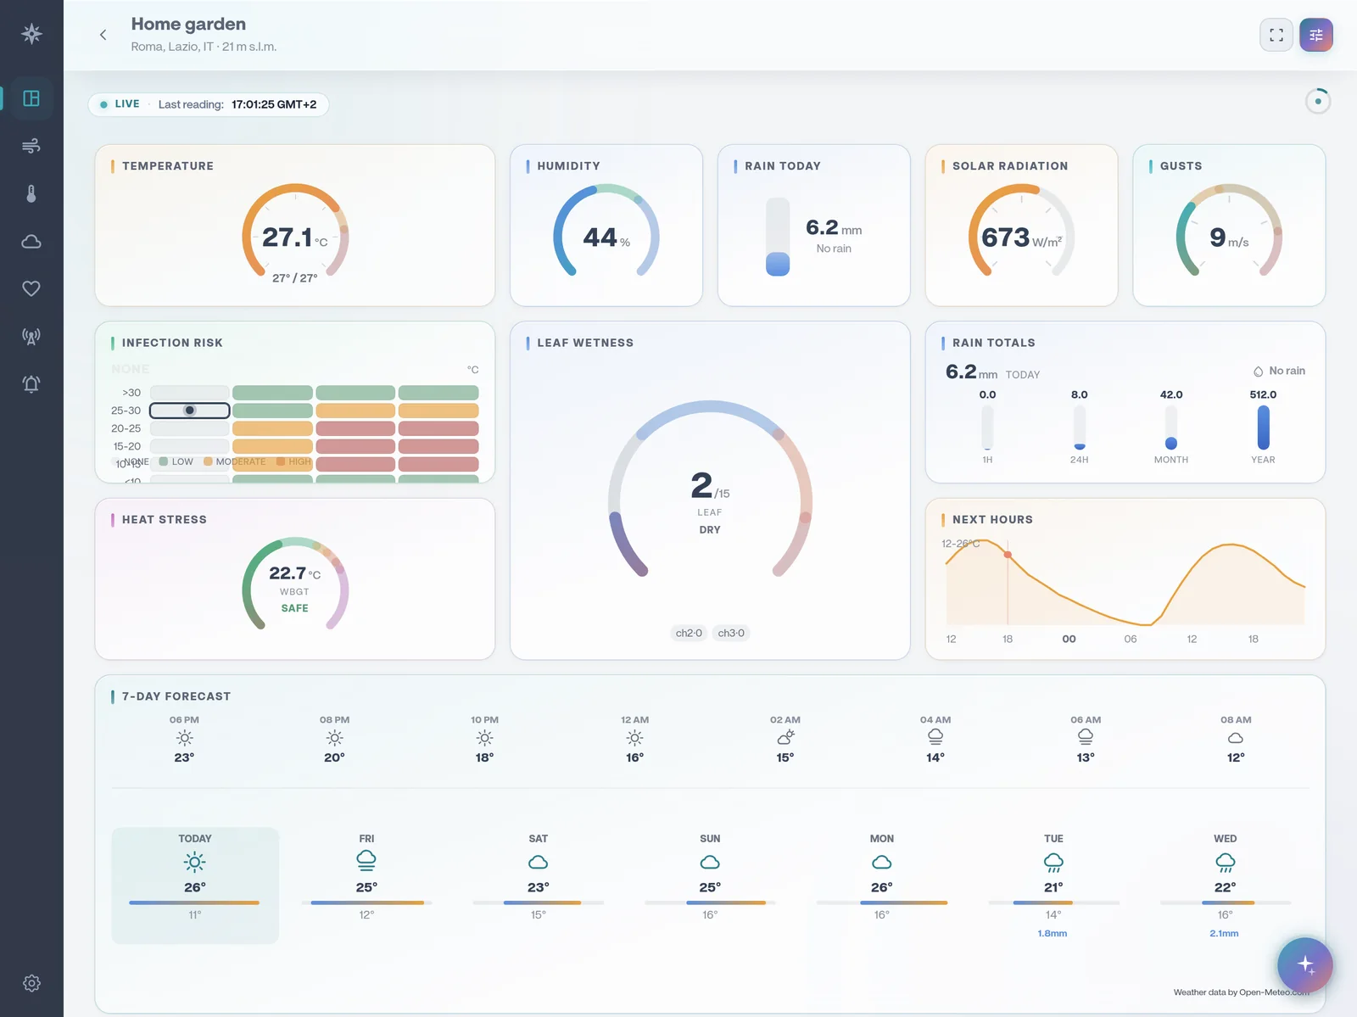
Task: Click the Open-Meteo.com attribution link
Action: (x=1274, y=992)
